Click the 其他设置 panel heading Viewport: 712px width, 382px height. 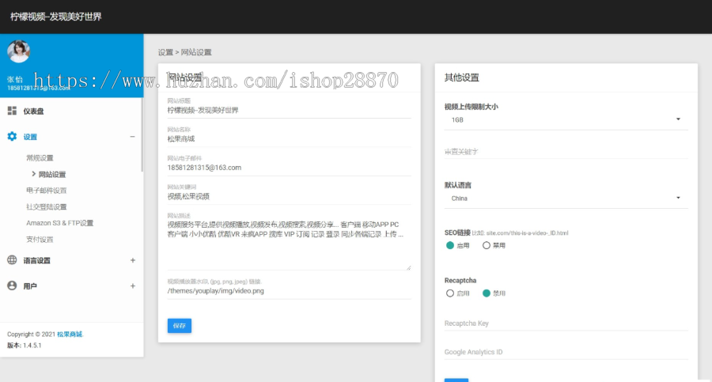462,78
